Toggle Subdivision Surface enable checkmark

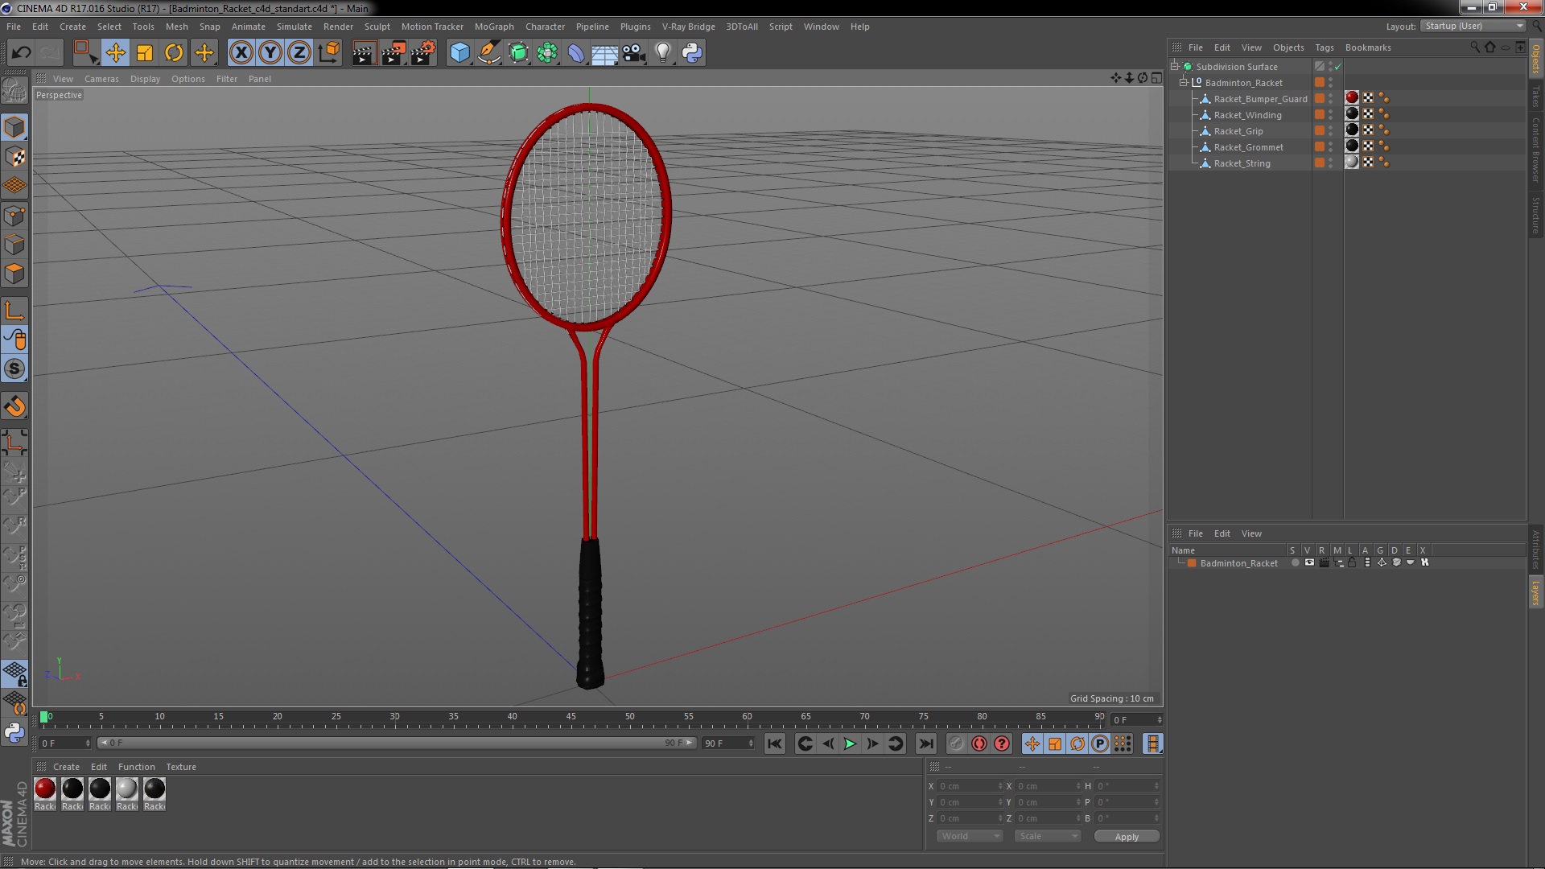pos(1338,67)
